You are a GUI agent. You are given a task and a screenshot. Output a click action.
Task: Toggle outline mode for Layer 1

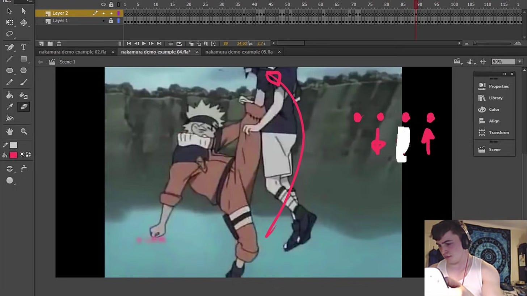coord(118,21)
